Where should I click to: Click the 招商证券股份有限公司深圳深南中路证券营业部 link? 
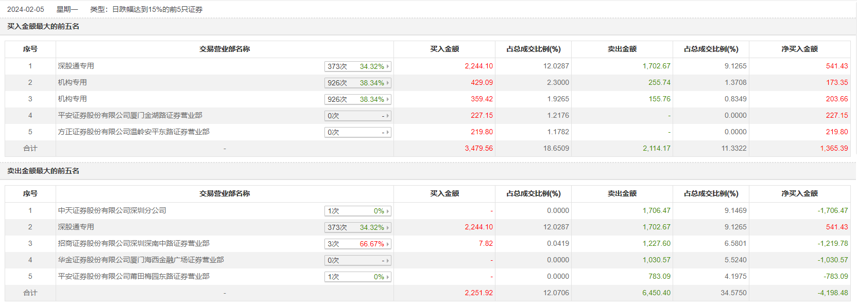[133, 243]
